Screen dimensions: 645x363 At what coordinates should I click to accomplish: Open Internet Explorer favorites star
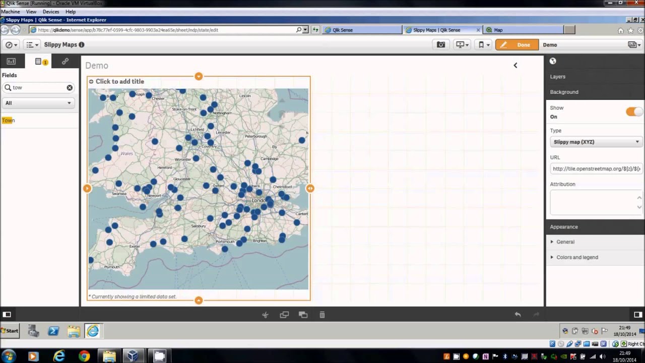(x=630, y=31)
